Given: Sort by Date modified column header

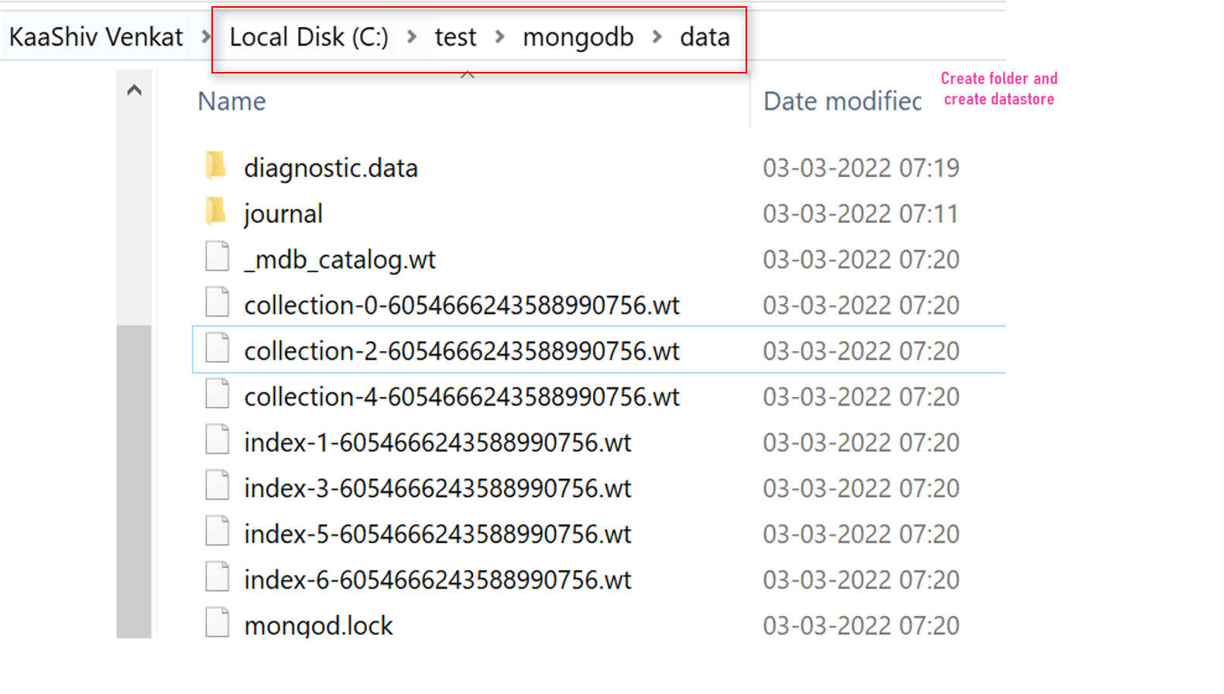Looking at the screenshot, I should 842,101.
